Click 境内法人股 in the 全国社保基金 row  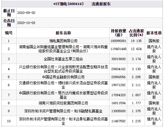(154, 59)
